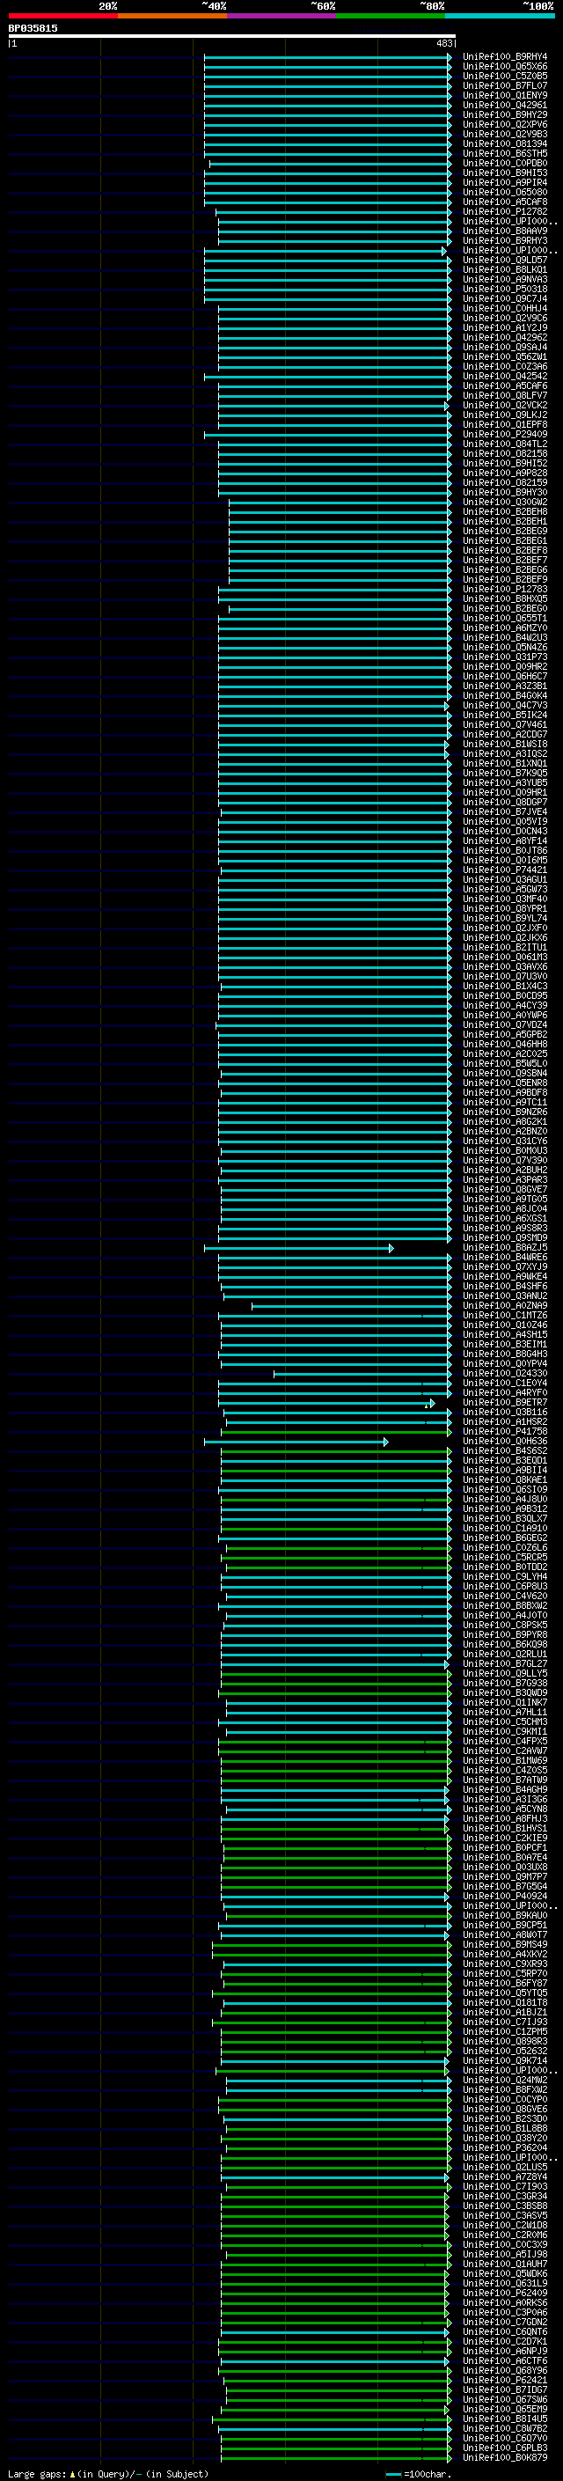The height and width of the screenshot is (2481, 563).
Task: Click the purple ~60% identity legend segment
Action: [282, 16]
